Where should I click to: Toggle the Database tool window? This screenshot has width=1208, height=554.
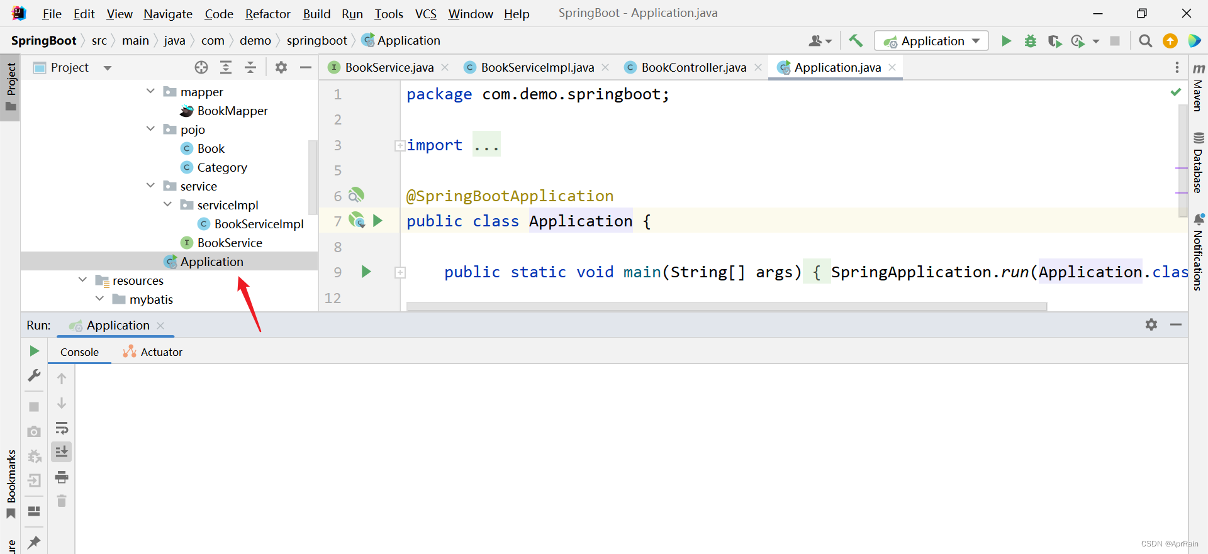point(1198,163)
